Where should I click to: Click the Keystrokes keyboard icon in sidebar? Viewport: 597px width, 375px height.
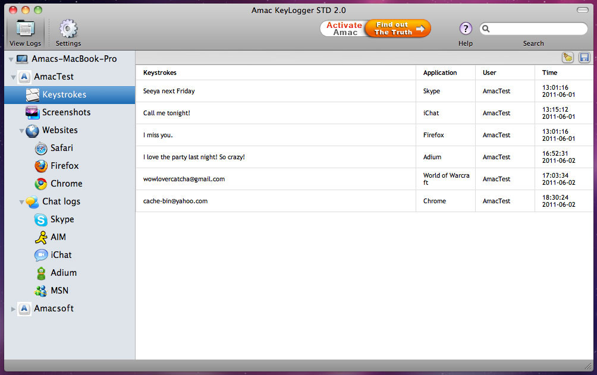32,95
